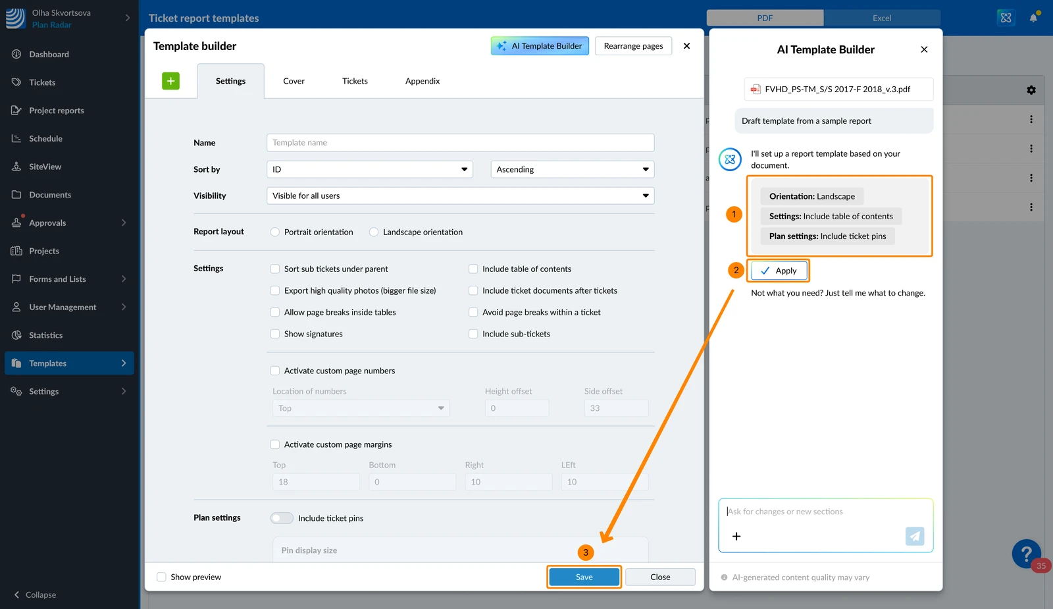Open the Location of numbers dropdown
The height and width of the screenshot is (609, 1053).
coord(361,408)
